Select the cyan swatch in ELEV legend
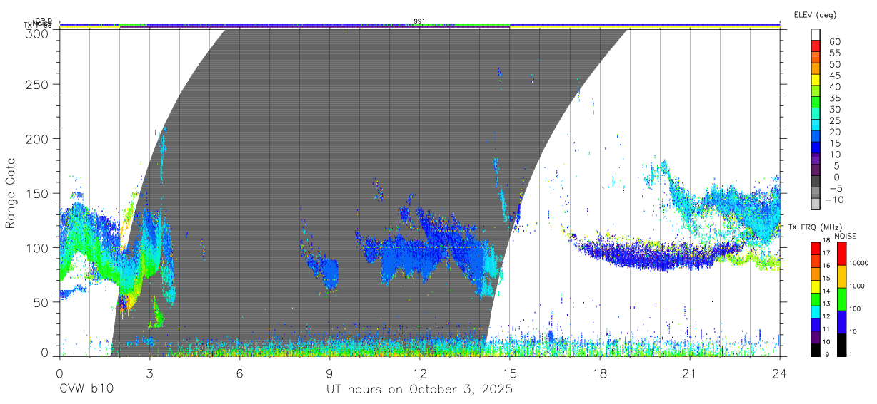This screenshot has width=877, height=404. (x=816, y=125)
